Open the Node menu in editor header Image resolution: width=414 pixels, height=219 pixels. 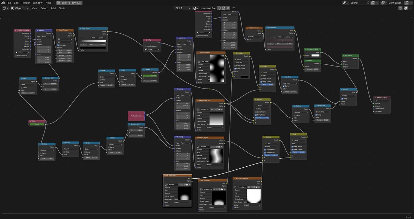62,8
